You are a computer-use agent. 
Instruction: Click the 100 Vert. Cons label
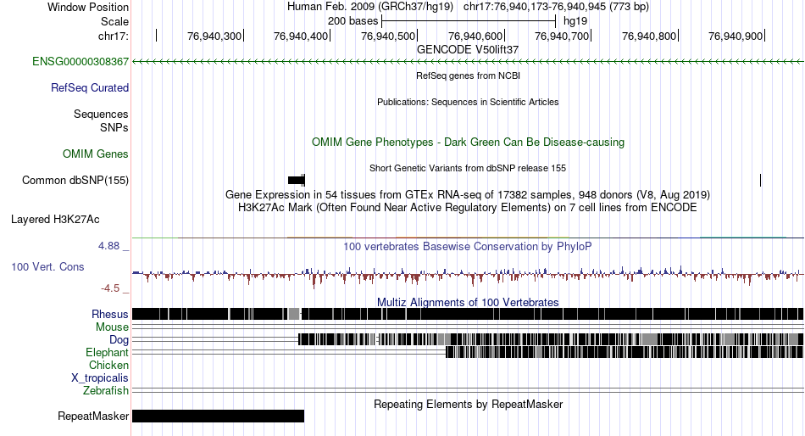pos(47,267)
